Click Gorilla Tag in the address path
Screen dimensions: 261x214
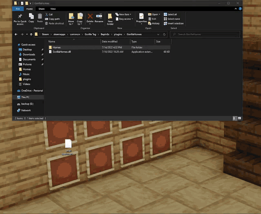[90, 34]
